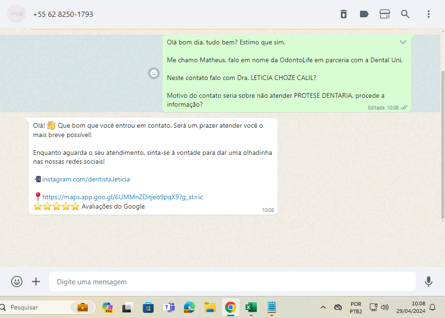
Task: Open File Explorer from taskbar
Action: (210, 308)
